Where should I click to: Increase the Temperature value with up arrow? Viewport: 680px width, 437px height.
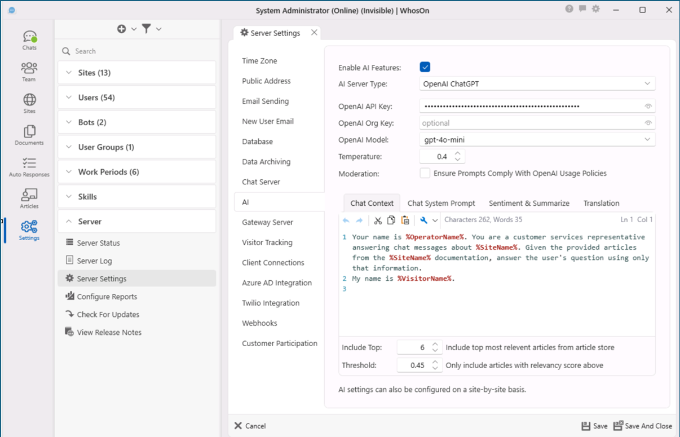pos(458,153)
